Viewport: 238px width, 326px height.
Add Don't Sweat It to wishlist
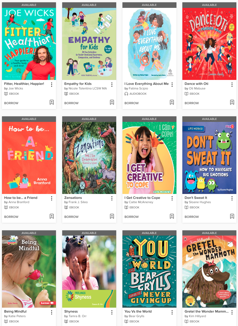232,216
